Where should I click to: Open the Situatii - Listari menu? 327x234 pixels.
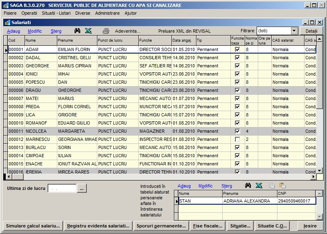tap(56, 13)
